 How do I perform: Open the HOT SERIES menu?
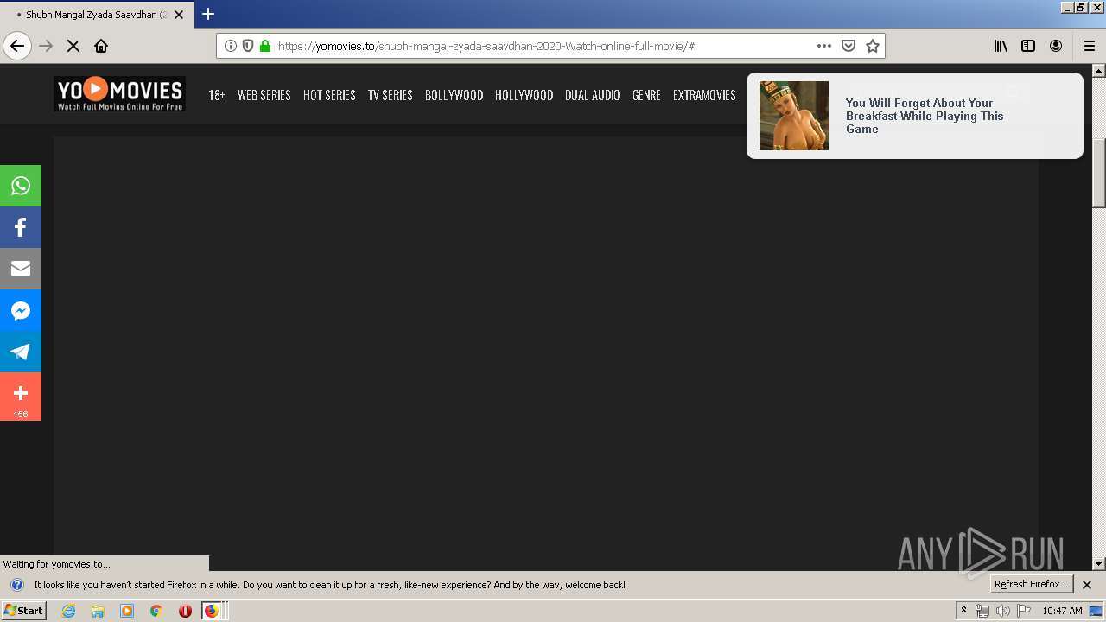coord(329,95)
